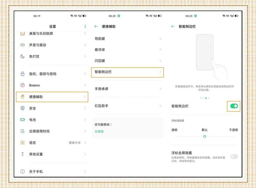The image size is (256, 188).
Task: Tap the language letter A icon
Action: (22, 143)
